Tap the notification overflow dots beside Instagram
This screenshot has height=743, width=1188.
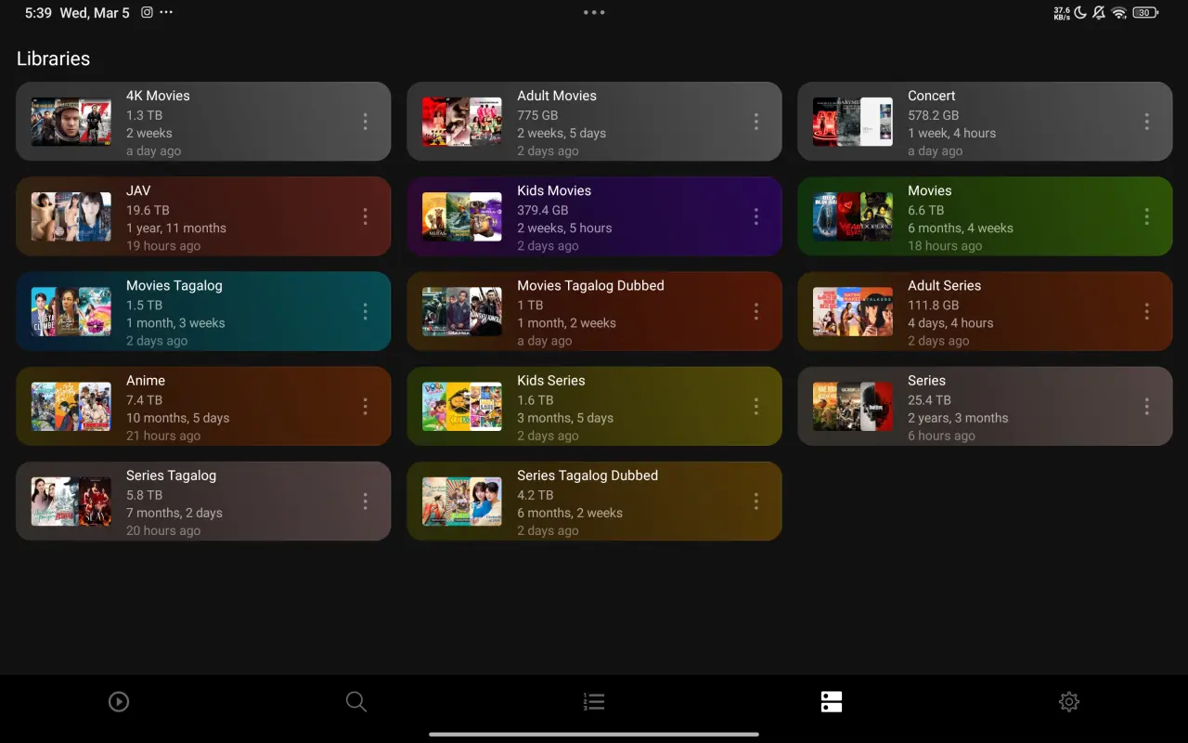[166, 13]
